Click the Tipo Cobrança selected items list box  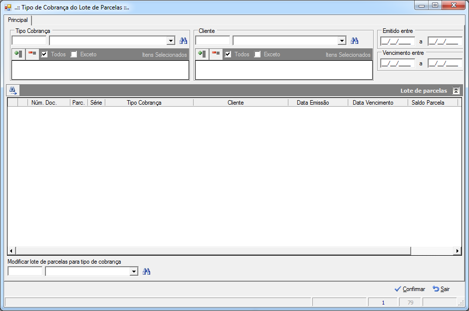click(x=100, y=70)
